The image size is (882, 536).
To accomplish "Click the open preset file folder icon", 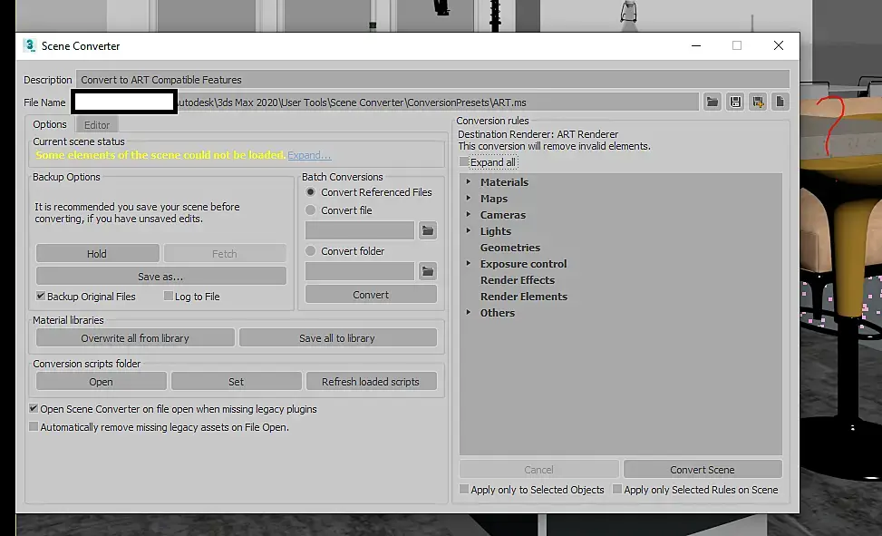I will click(712, 102).
